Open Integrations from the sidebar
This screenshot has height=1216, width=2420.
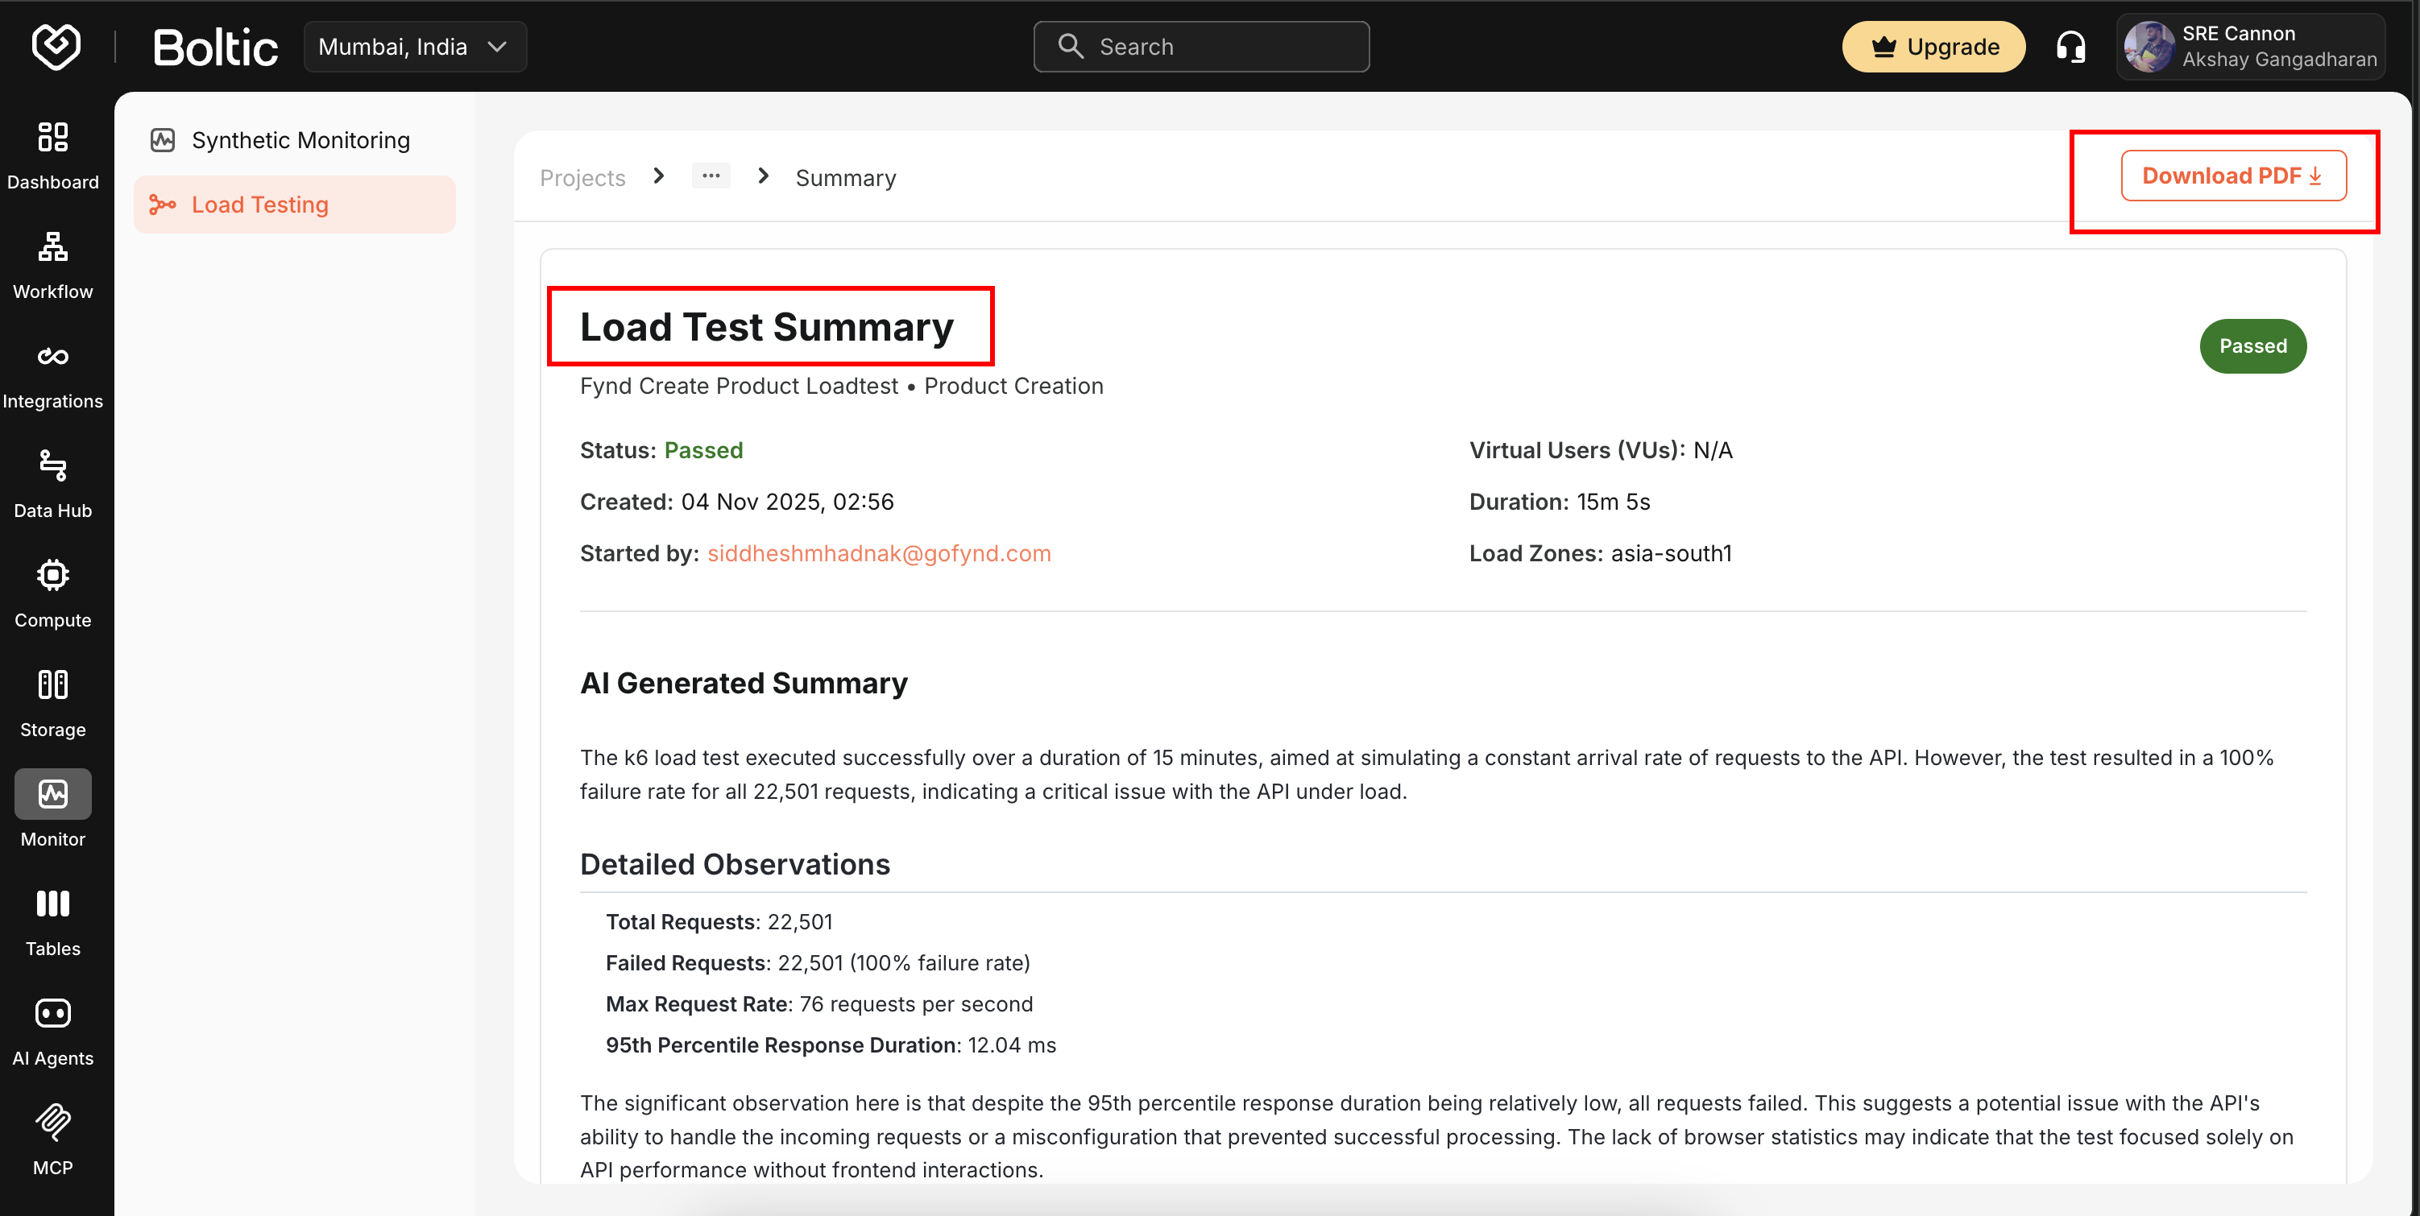[x=53, y=374]
